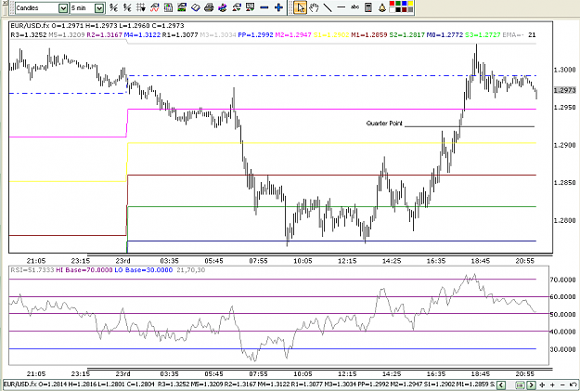The image size is (580, 391).
Task: Open the calculator tool icon
Action: coord(368,7)
